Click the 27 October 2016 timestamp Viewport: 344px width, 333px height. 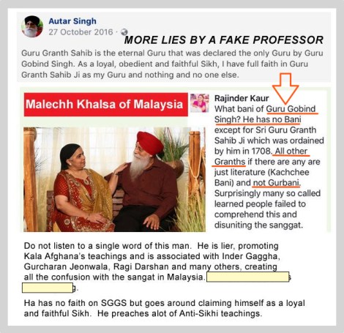(x=81, y=32)
